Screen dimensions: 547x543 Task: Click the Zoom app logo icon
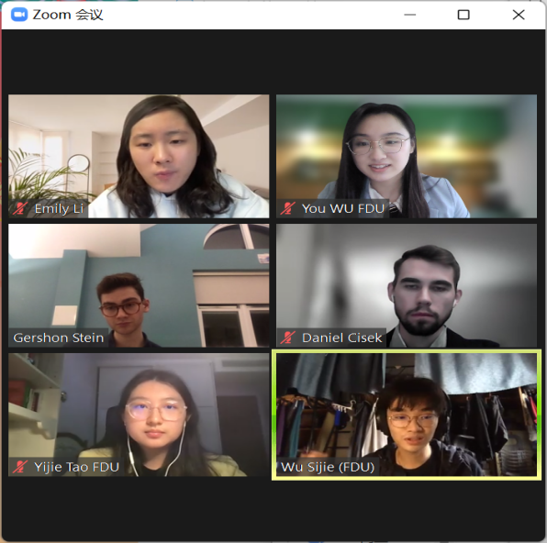[19, 15]
